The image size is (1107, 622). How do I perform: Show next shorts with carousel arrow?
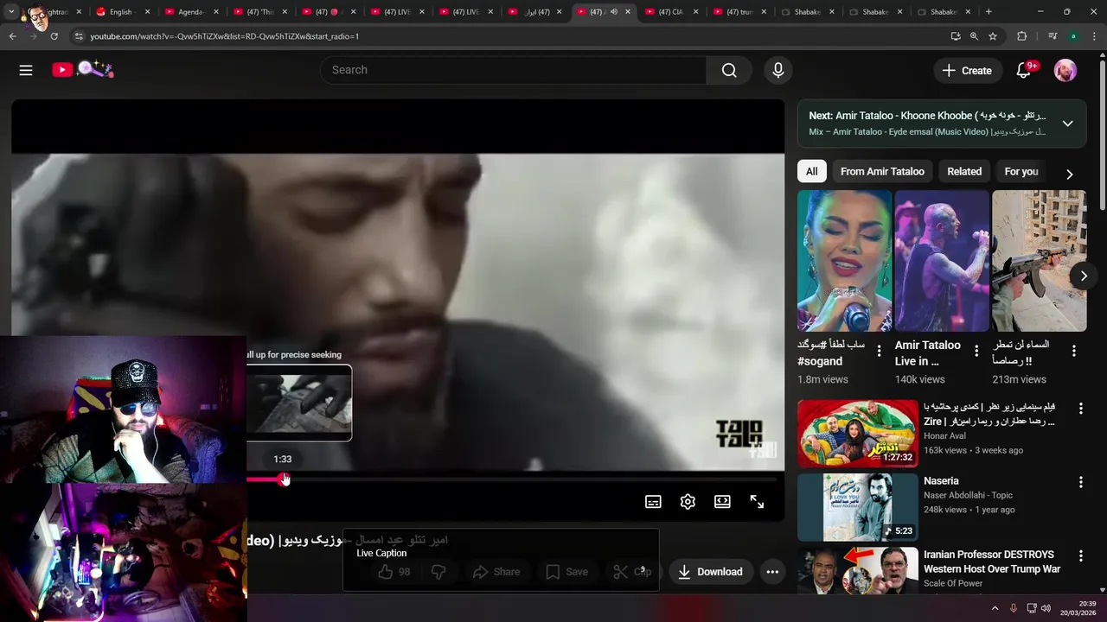tap(1084, 276)
